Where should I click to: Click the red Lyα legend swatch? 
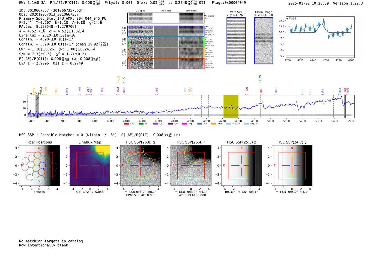click(x=126, y=124)
